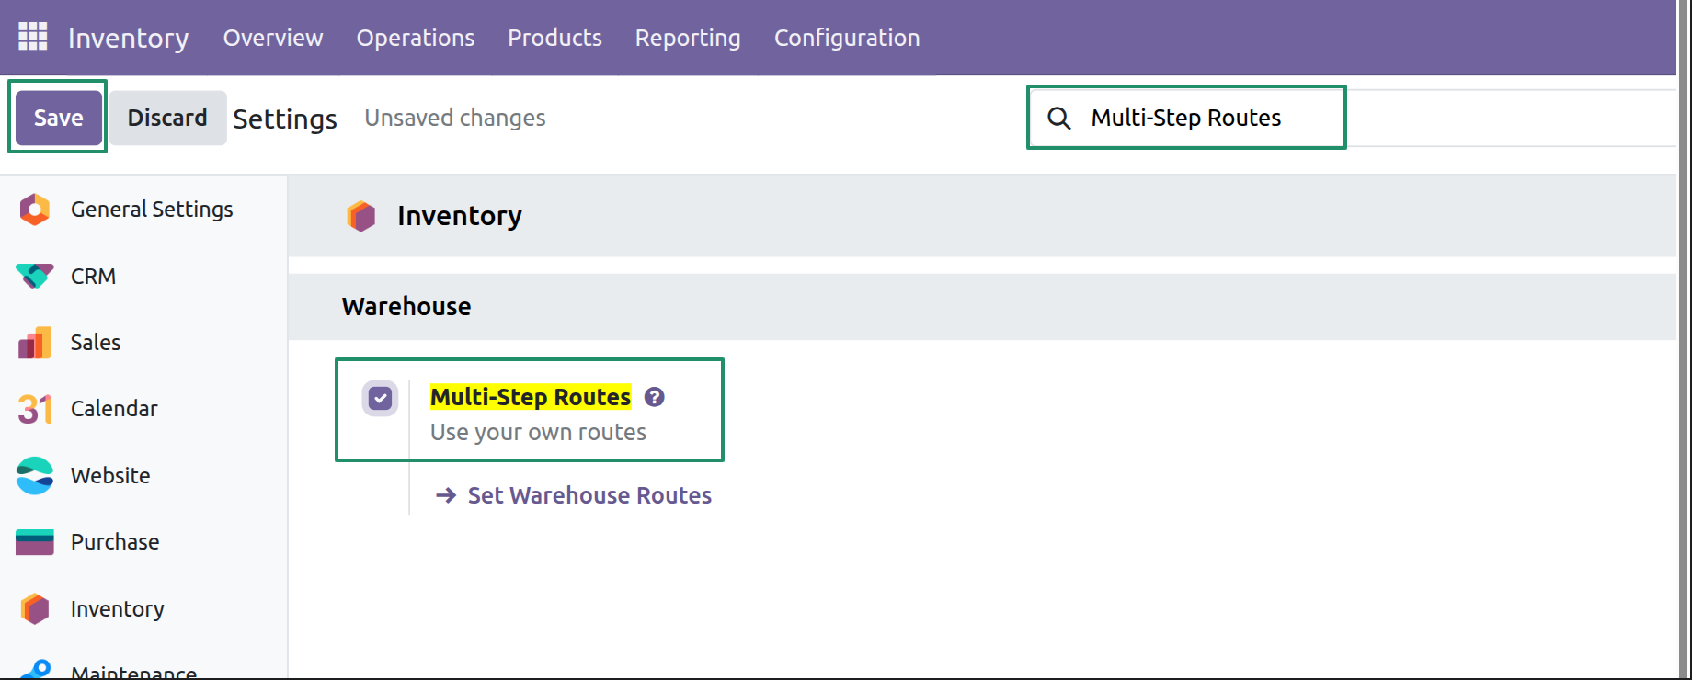This screenshot has width=1692, height=680.
Task: Click the CRM handshake icon
Action: (x=35, y=276)
